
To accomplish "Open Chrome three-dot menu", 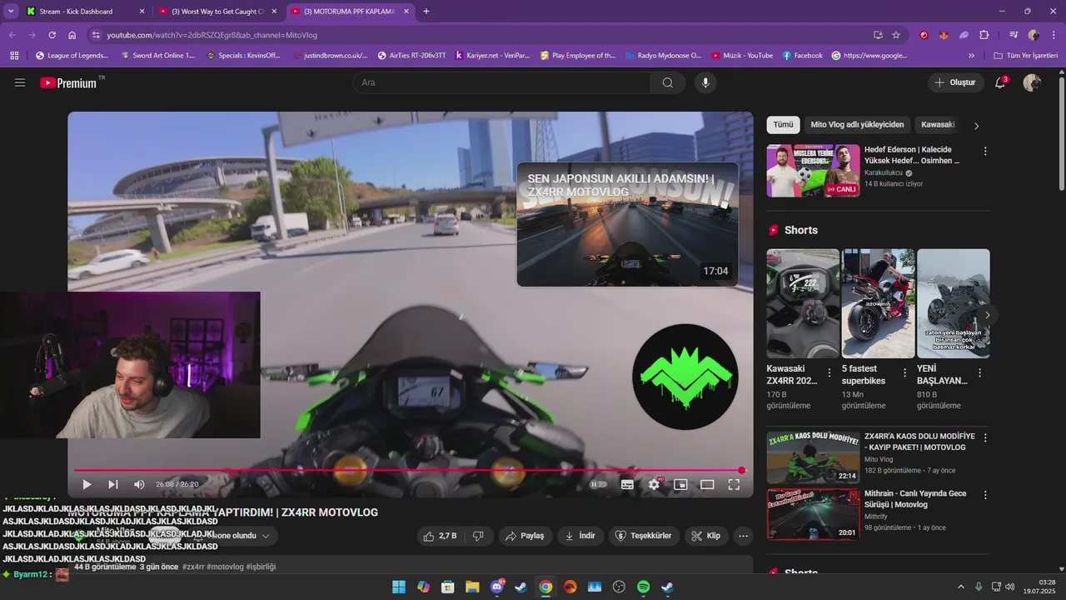I will point(1053,35).
